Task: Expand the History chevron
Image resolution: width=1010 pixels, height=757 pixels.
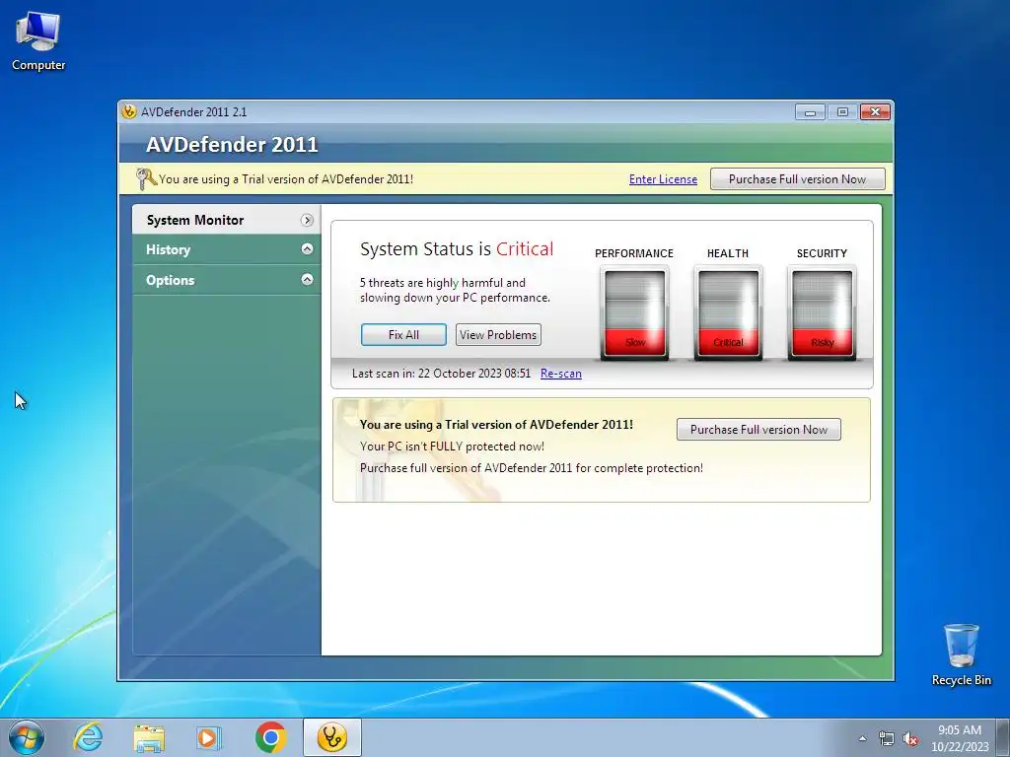Action: (x=308, y=249)
